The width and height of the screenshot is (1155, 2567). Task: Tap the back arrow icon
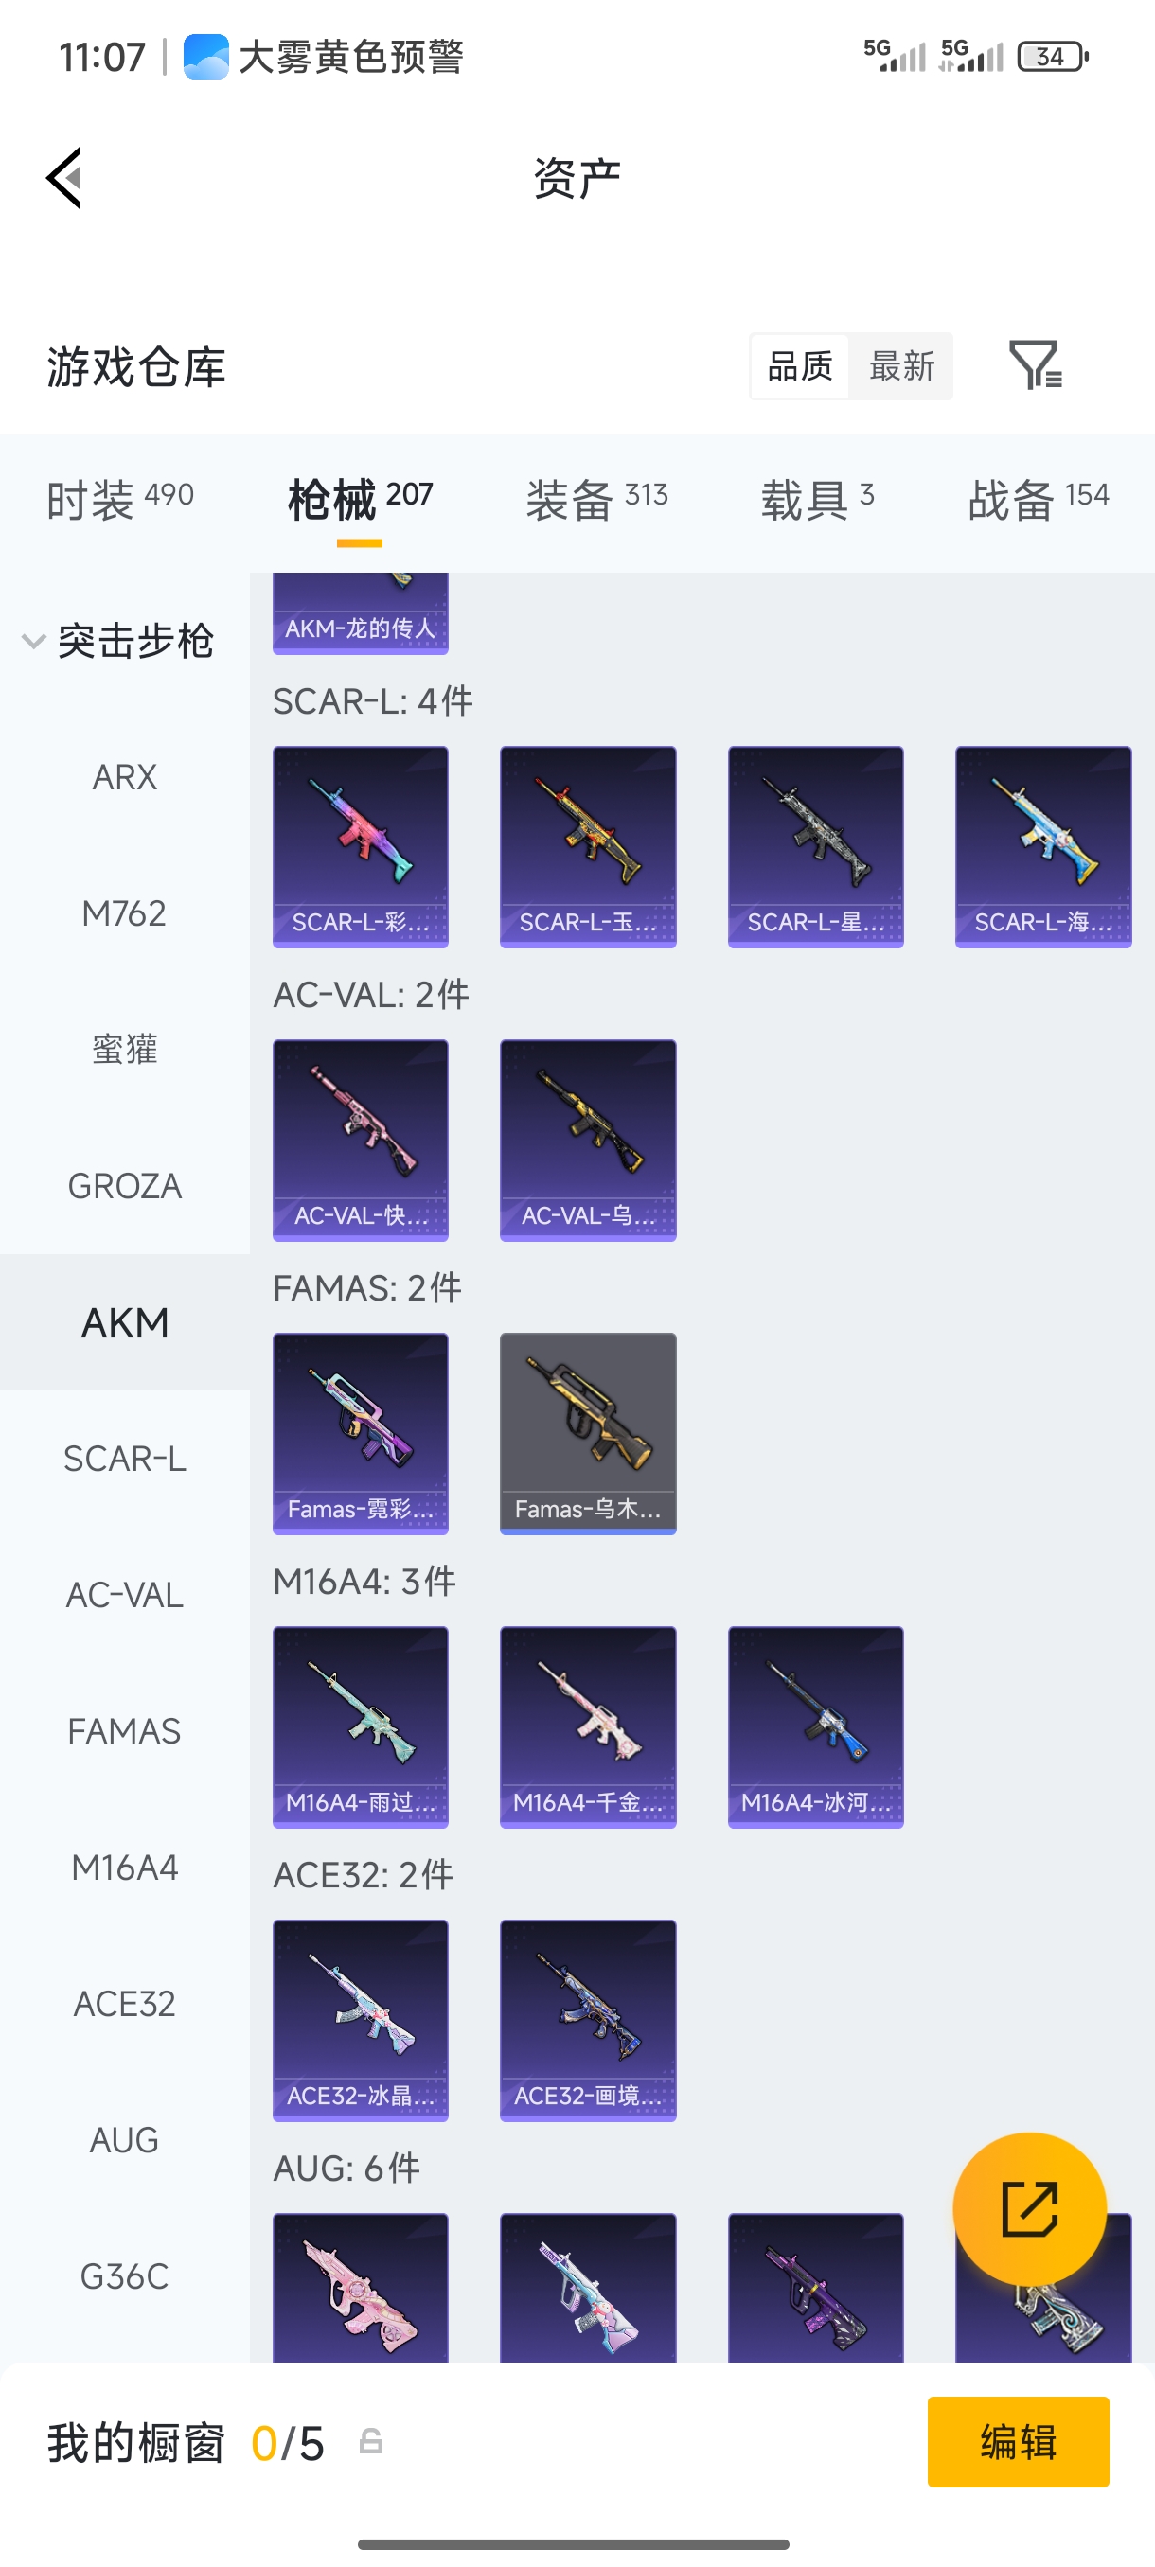point(63,178)
